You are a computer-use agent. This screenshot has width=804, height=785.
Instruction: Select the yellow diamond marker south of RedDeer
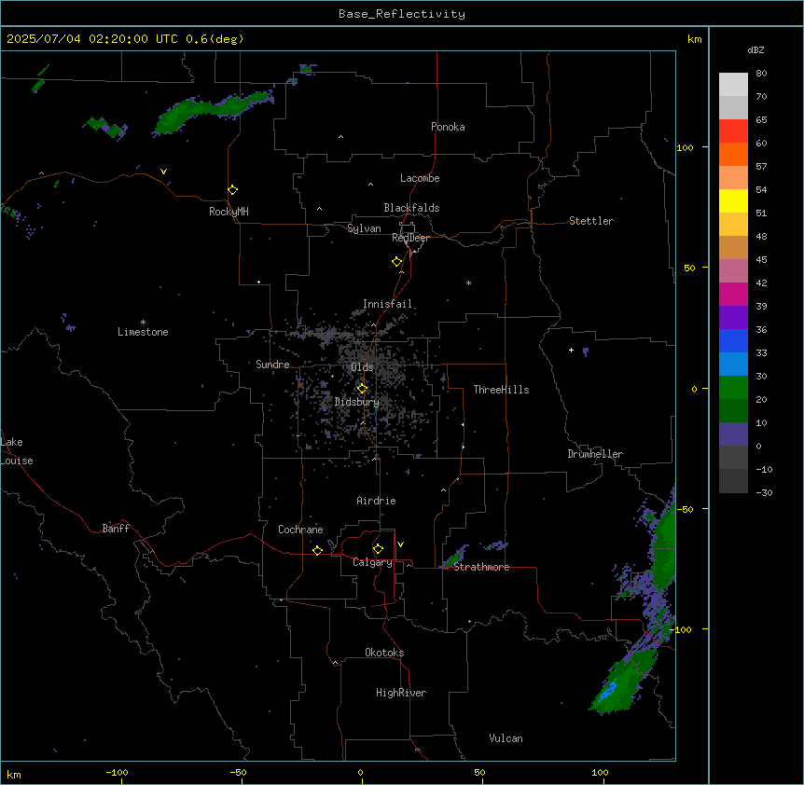pyautogui.click(x=397, y=261)
